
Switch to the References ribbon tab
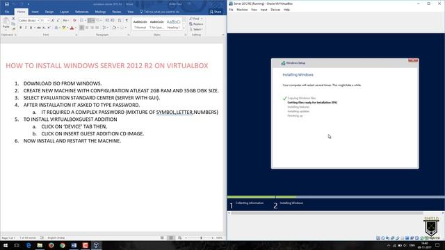pos(82,12)
